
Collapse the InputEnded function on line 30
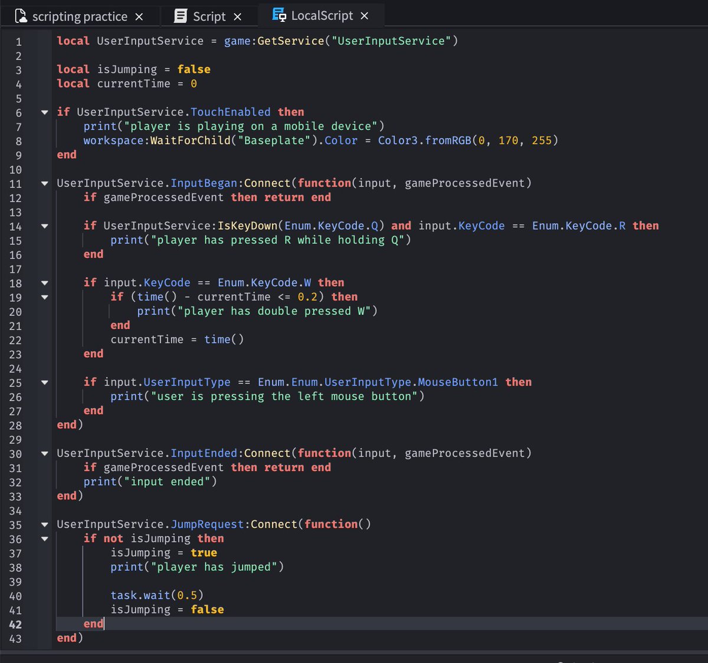click(x=44, y=453)
